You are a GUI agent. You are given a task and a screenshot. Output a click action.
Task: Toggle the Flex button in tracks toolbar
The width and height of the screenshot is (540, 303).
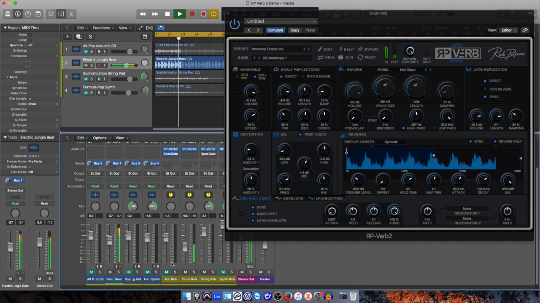[x=149, y=28]
